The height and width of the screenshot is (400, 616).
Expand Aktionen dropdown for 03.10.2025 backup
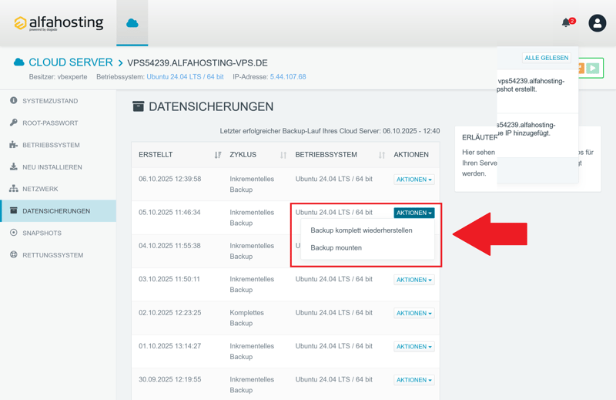click(x=413, y=280)
